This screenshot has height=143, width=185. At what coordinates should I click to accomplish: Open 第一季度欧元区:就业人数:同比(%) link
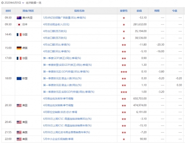(62, 85)
